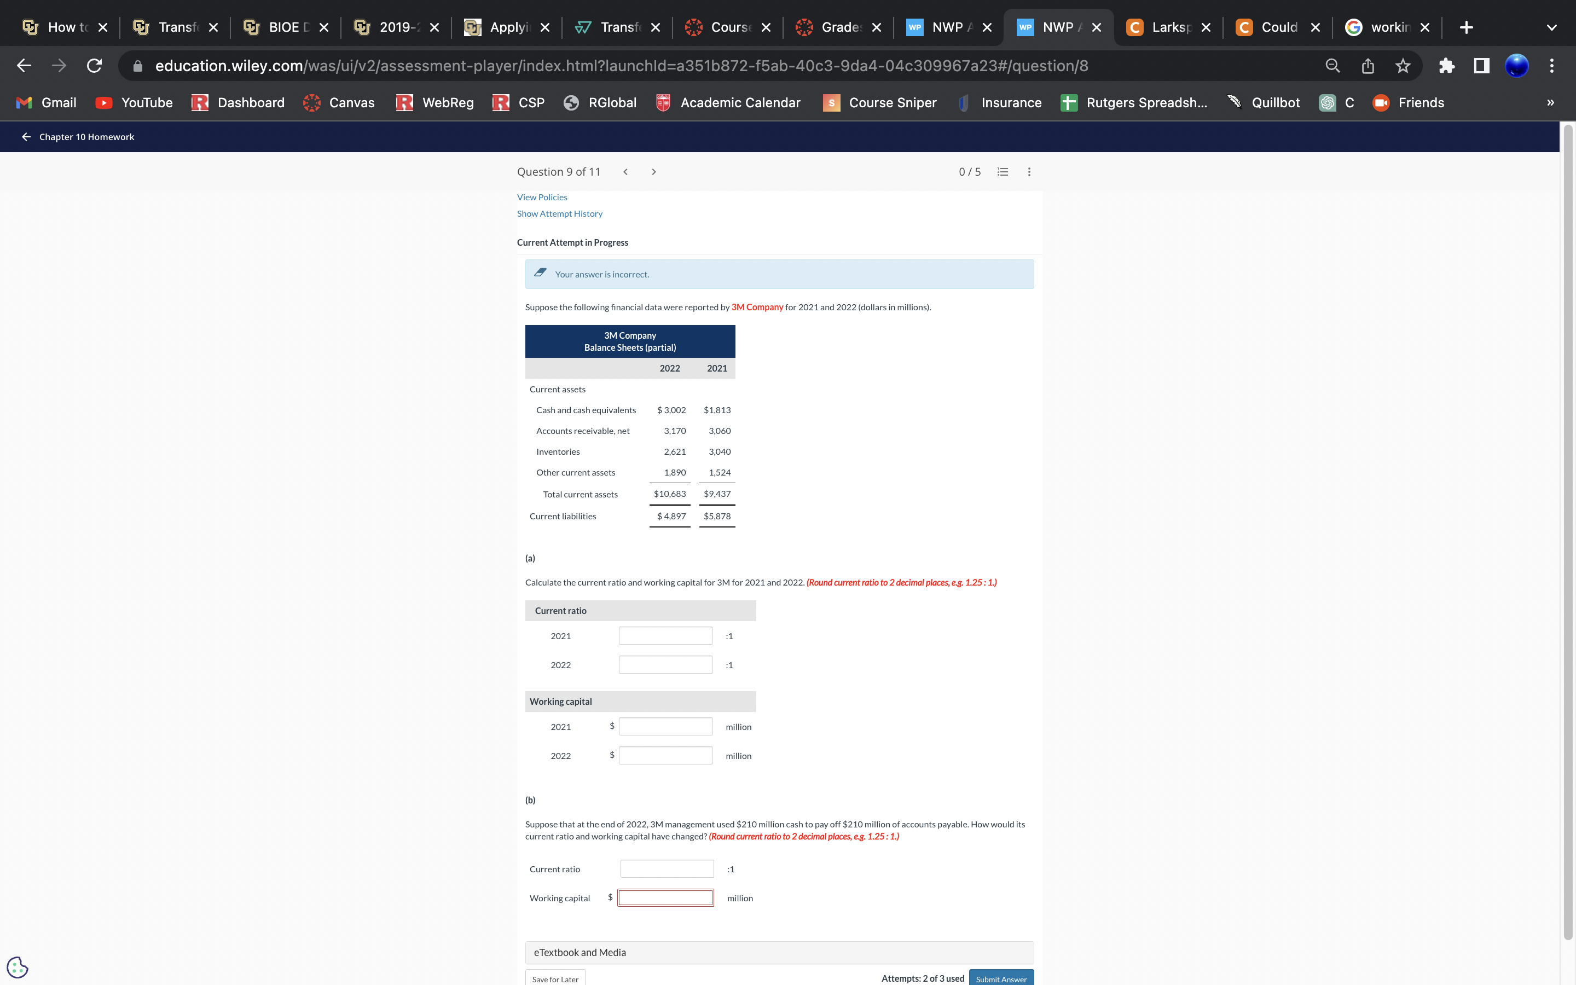Click back arrow to Chapter 10 Homework
The image size is (1576, 985).
pyautogui.click(x=26, y=137)
